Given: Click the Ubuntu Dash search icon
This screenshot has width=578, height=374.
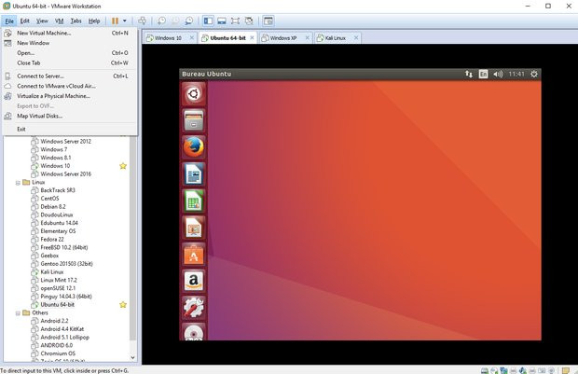Looking at the screenshot, I should click(194, 93).
